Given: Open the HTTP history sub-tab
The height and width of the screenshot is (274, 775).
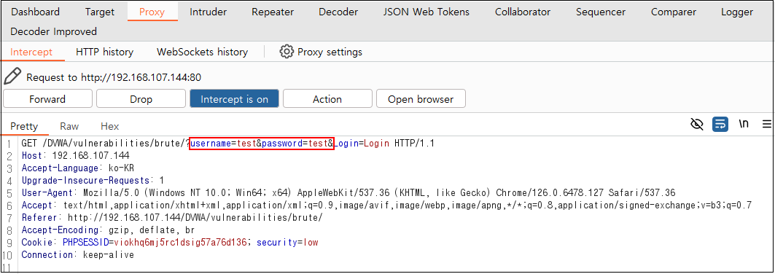Looking at the screenshot, I should coord(105,52).
